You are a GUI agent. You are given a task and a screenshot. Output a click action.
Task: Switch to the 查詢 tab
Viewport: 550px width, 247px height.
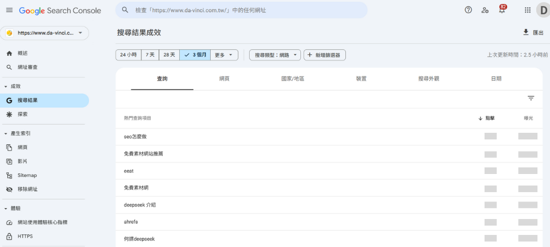pos(162,78)
